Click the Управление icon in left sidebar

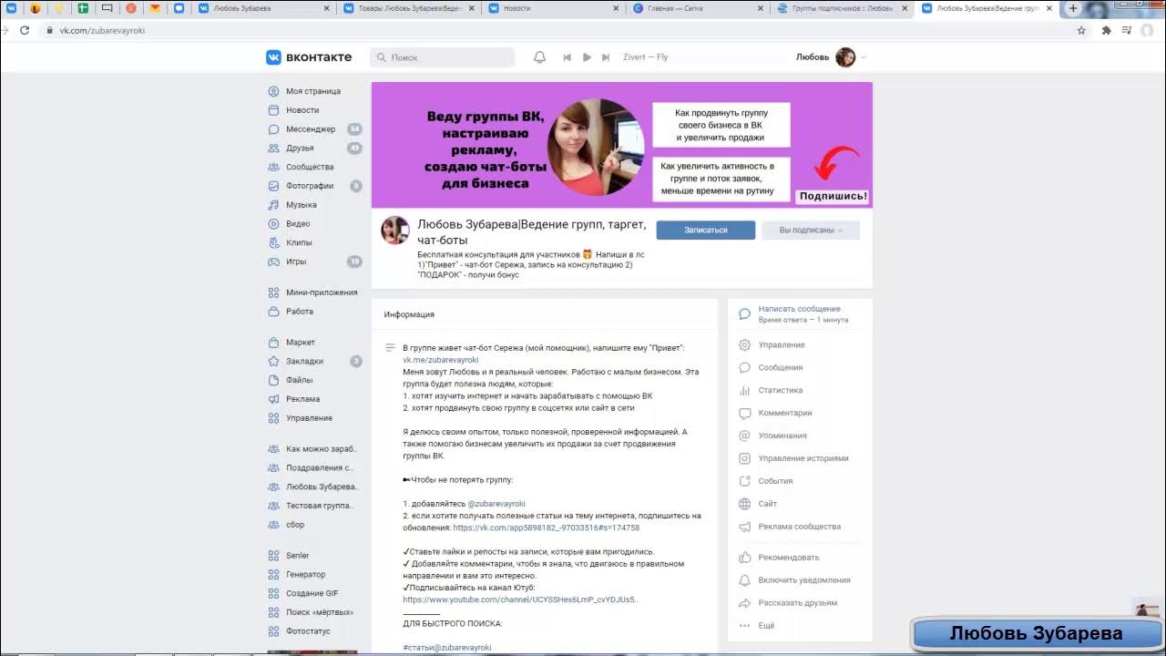coord(273,418)
